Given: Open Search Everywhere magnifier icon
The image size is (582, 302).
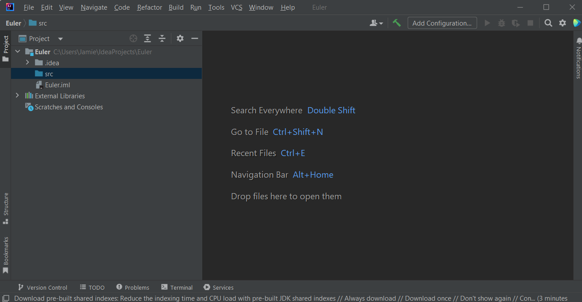Looking at the screenshot, I should 548,23.
